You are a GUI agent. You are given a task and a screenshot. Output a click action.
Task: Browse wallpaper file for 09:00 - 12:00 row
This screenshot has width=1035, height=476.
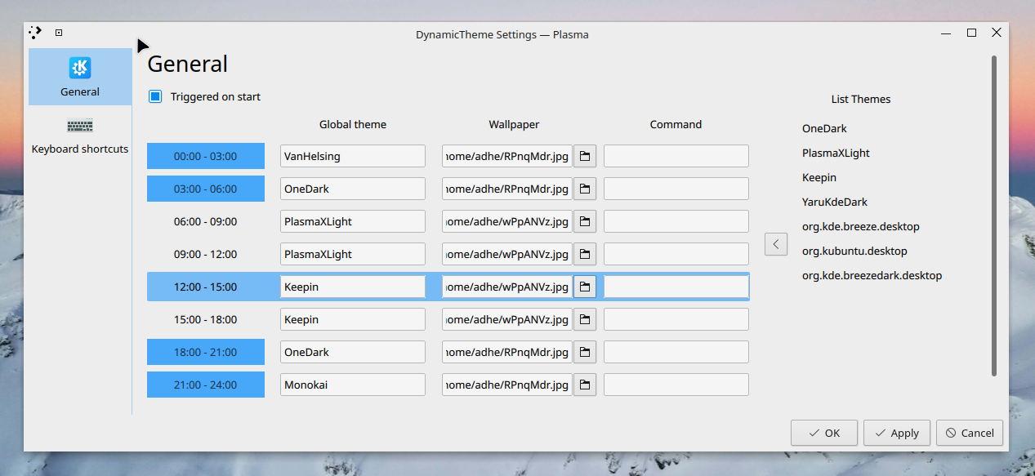tap(585, 254)
